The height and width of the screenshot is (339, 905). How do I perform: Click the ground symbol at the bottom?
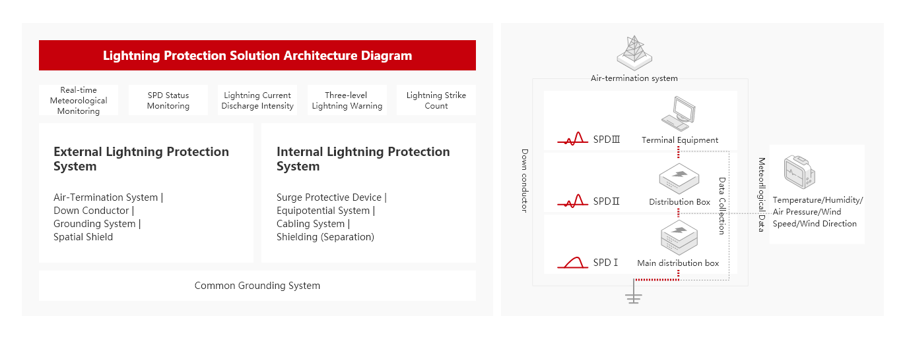pos(634,296)
